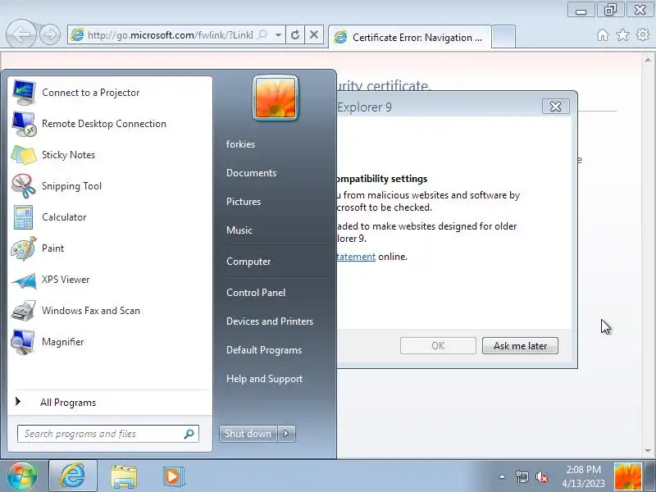Click the user account flower picture

(x=276, y=98)
